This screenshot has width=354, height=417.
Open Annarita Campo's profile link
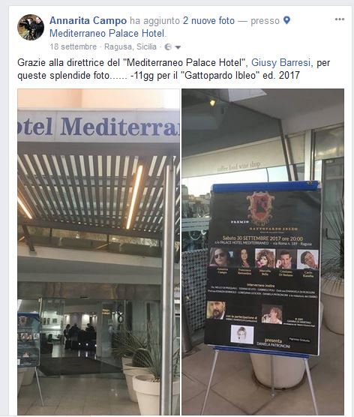tap(88, 21)
